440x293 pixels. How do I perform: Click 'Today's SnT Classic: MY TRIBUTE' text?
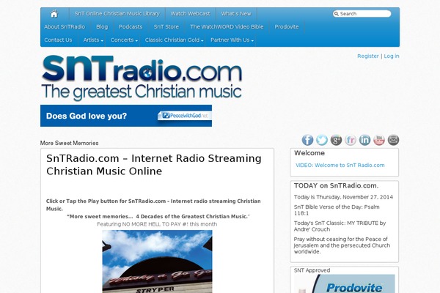point(340,226)
